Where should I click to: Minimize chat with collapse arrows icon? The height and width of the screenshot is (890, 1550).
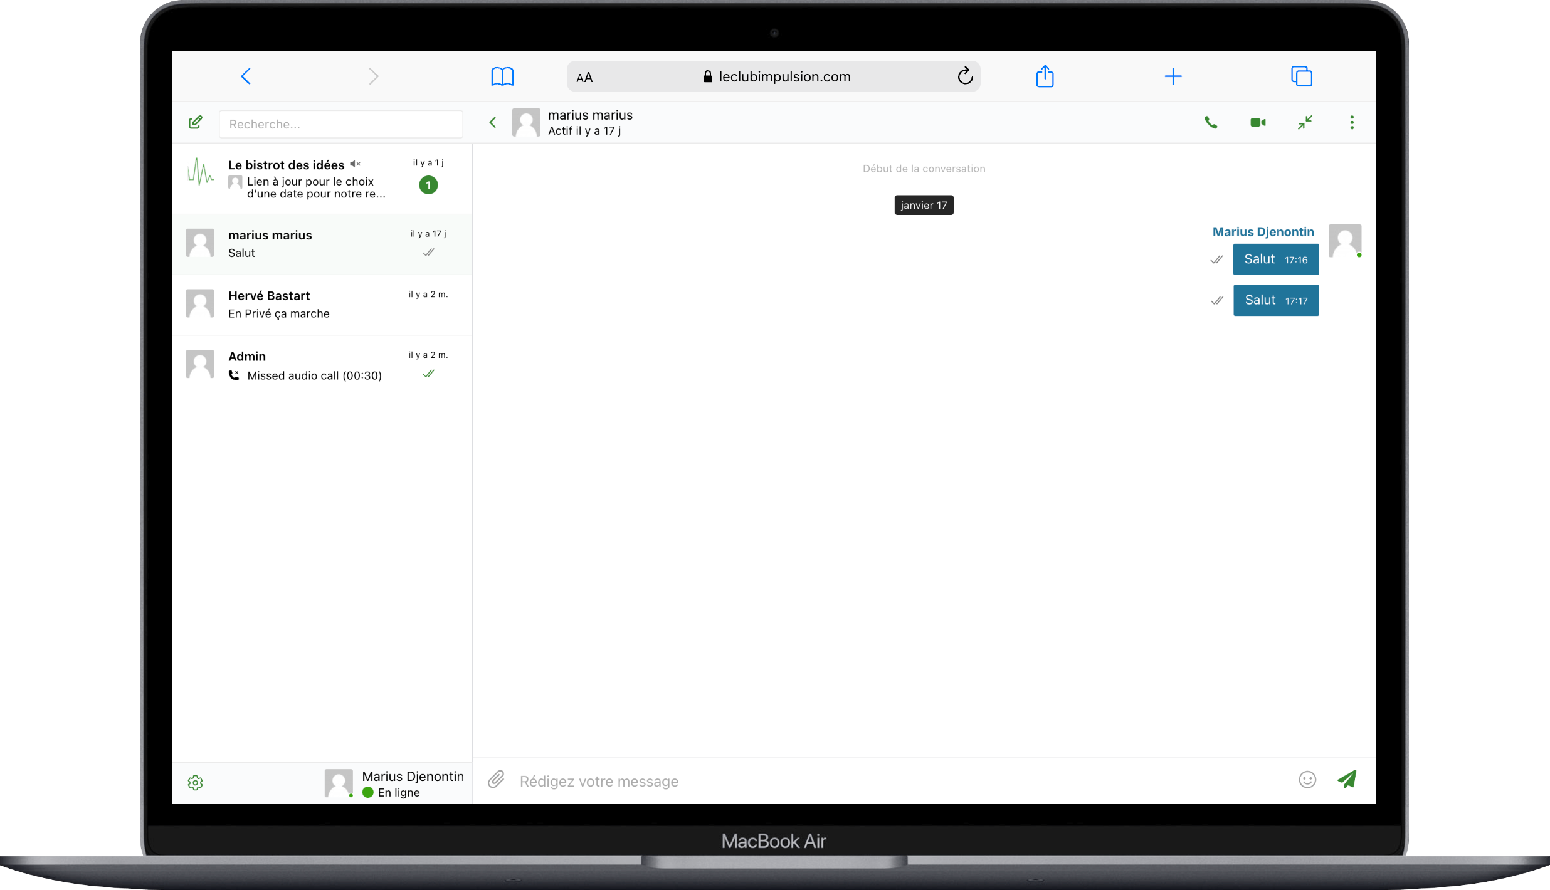point(1305,122)
